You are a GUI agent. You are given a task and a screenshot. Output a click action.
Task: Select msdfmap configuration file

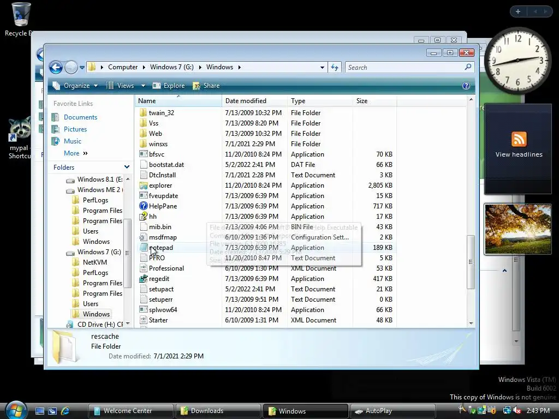pos(163,237)
